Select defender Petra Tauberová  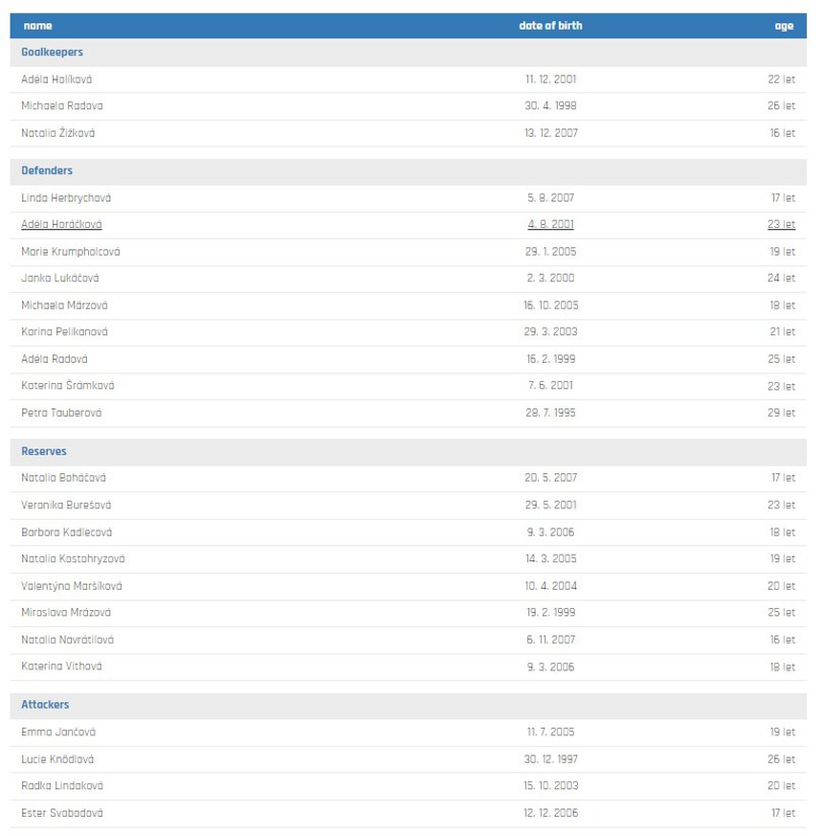(61, 413)
